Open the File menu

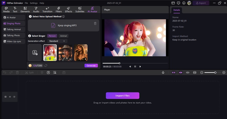pos(26,3)
